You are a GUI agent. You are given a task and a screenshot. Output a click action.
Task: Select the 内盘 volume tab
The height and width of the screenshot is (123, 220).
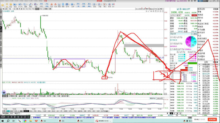tap(54, 96)
